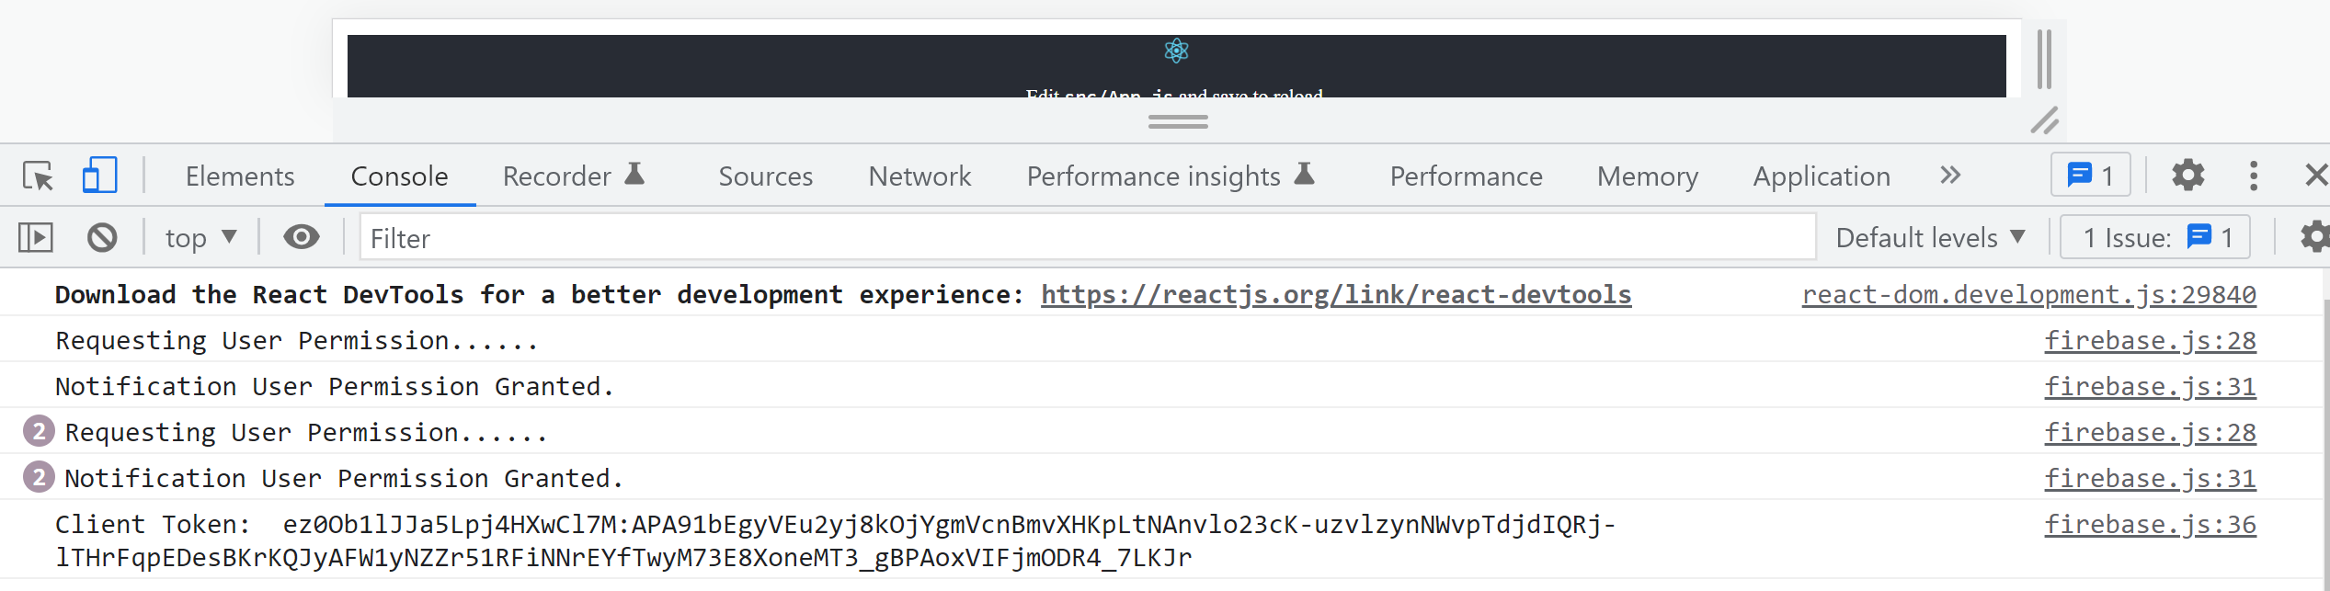Open the Performance insights tab
The height and width of the screenshot is (591, 2330).
(1171, 176)
